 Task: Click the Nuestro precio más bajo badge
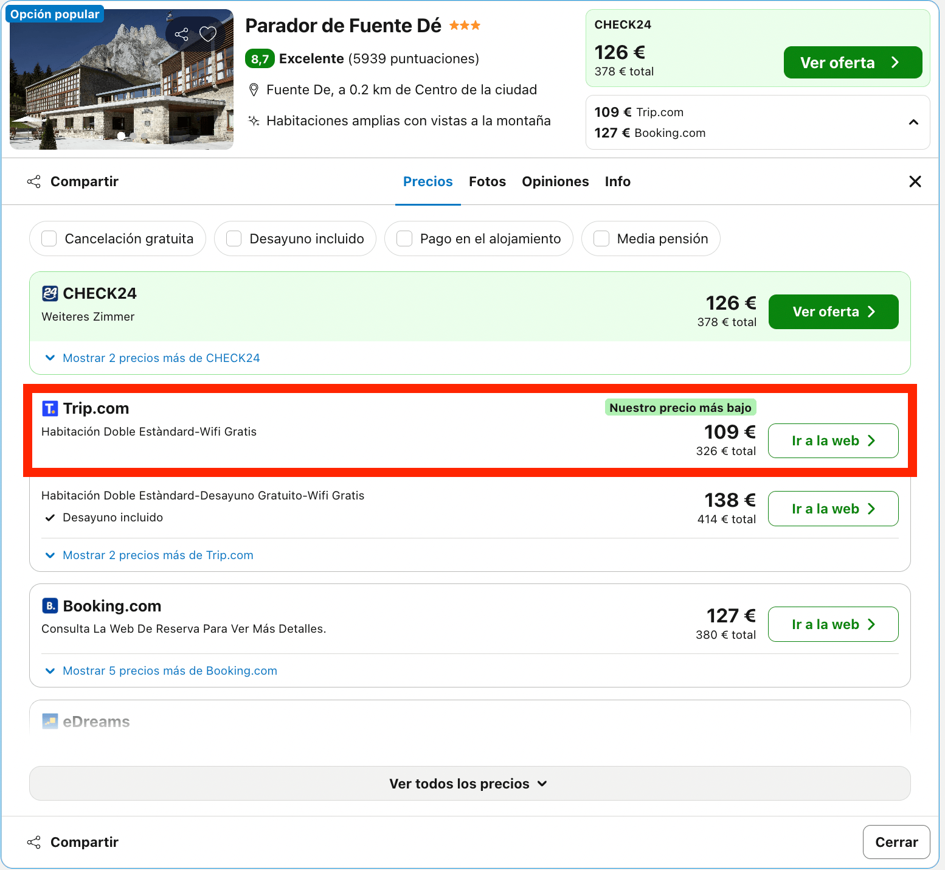click(x=680, y=408)
